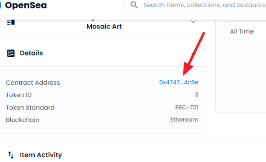Screen dimensions: 266x162
Task: Click the magnifier search icon
Action: tap(134, 5)
